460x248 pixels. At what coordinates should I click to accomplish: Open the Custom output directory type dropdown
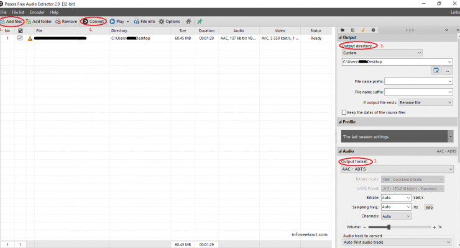(x=382, y=53)
